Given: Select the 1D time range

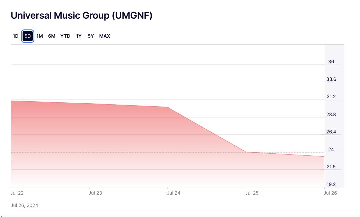Looking at the screenshot, I should pyautogui.click(x=16, y=36).
